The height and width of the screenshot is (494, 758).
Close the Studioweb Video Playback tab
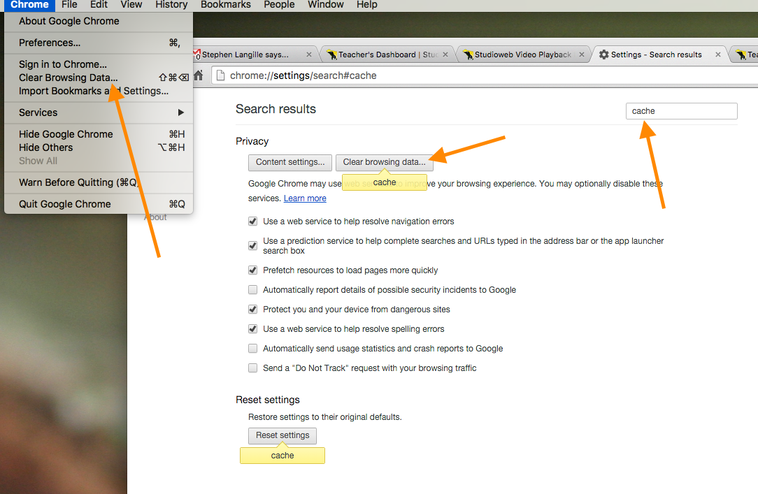(582, 55)
